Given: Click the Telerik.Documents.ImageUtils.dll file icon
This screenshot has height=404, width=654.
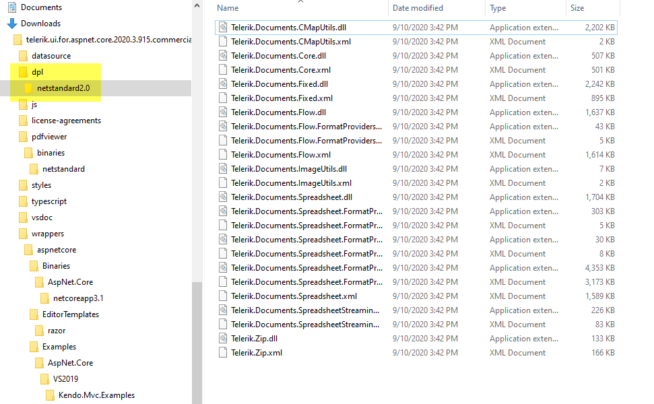Looking at the screenshot, I should click(x=223, y=169).
